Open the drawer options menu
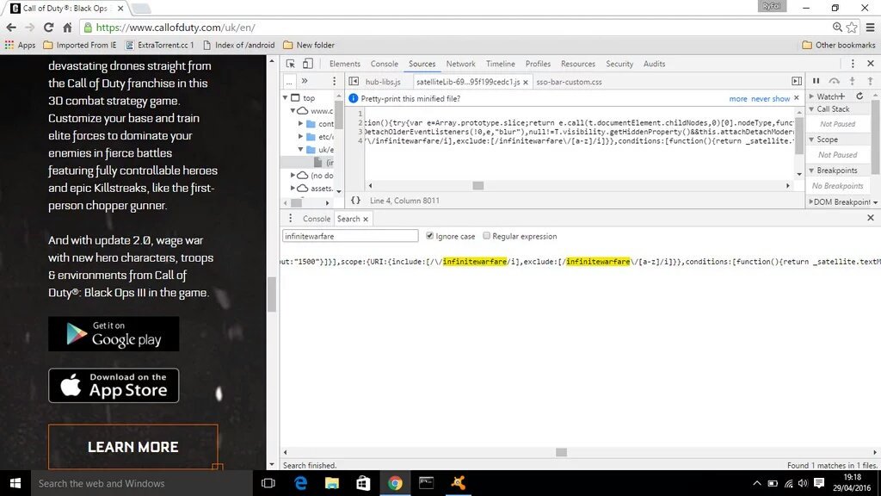Image resolution: width=881 pixels, height=496 pixels. click(290, 219)
